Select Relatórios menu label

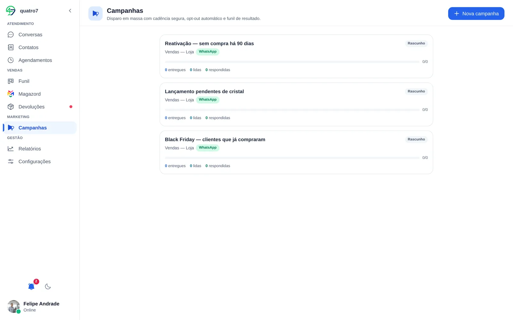coord(30,149)
